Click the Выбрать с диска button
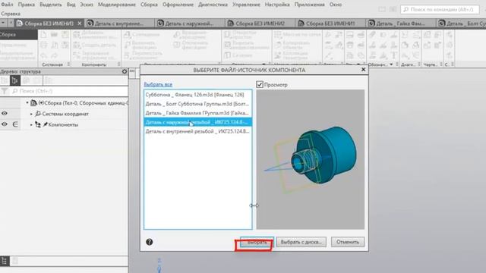Image resolution: width=486 pixels, height=273 pixels. 301,242
